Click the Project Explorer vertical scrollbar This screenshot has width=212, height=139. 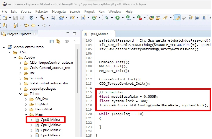click(x=78, y=72)
